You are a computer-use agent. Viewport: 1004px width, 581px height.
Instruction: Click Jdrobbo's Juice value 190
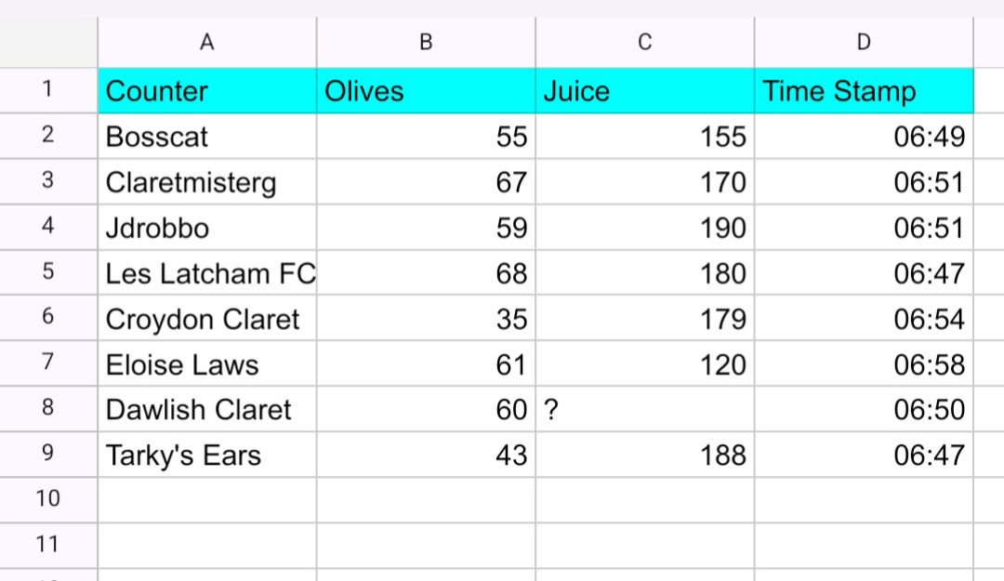point(645,228)
